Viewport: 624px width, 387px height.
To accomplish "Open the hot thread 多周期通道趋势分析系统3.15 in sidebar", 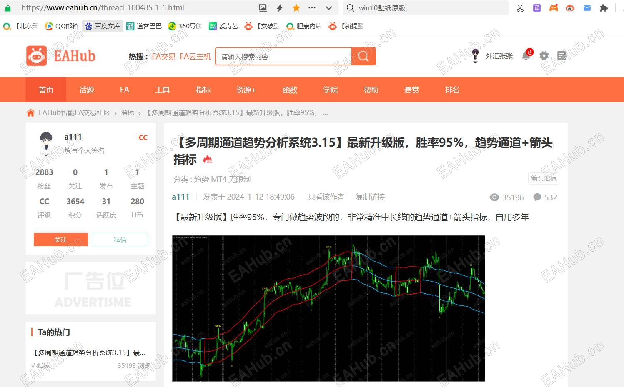I will tap(89, 353).
